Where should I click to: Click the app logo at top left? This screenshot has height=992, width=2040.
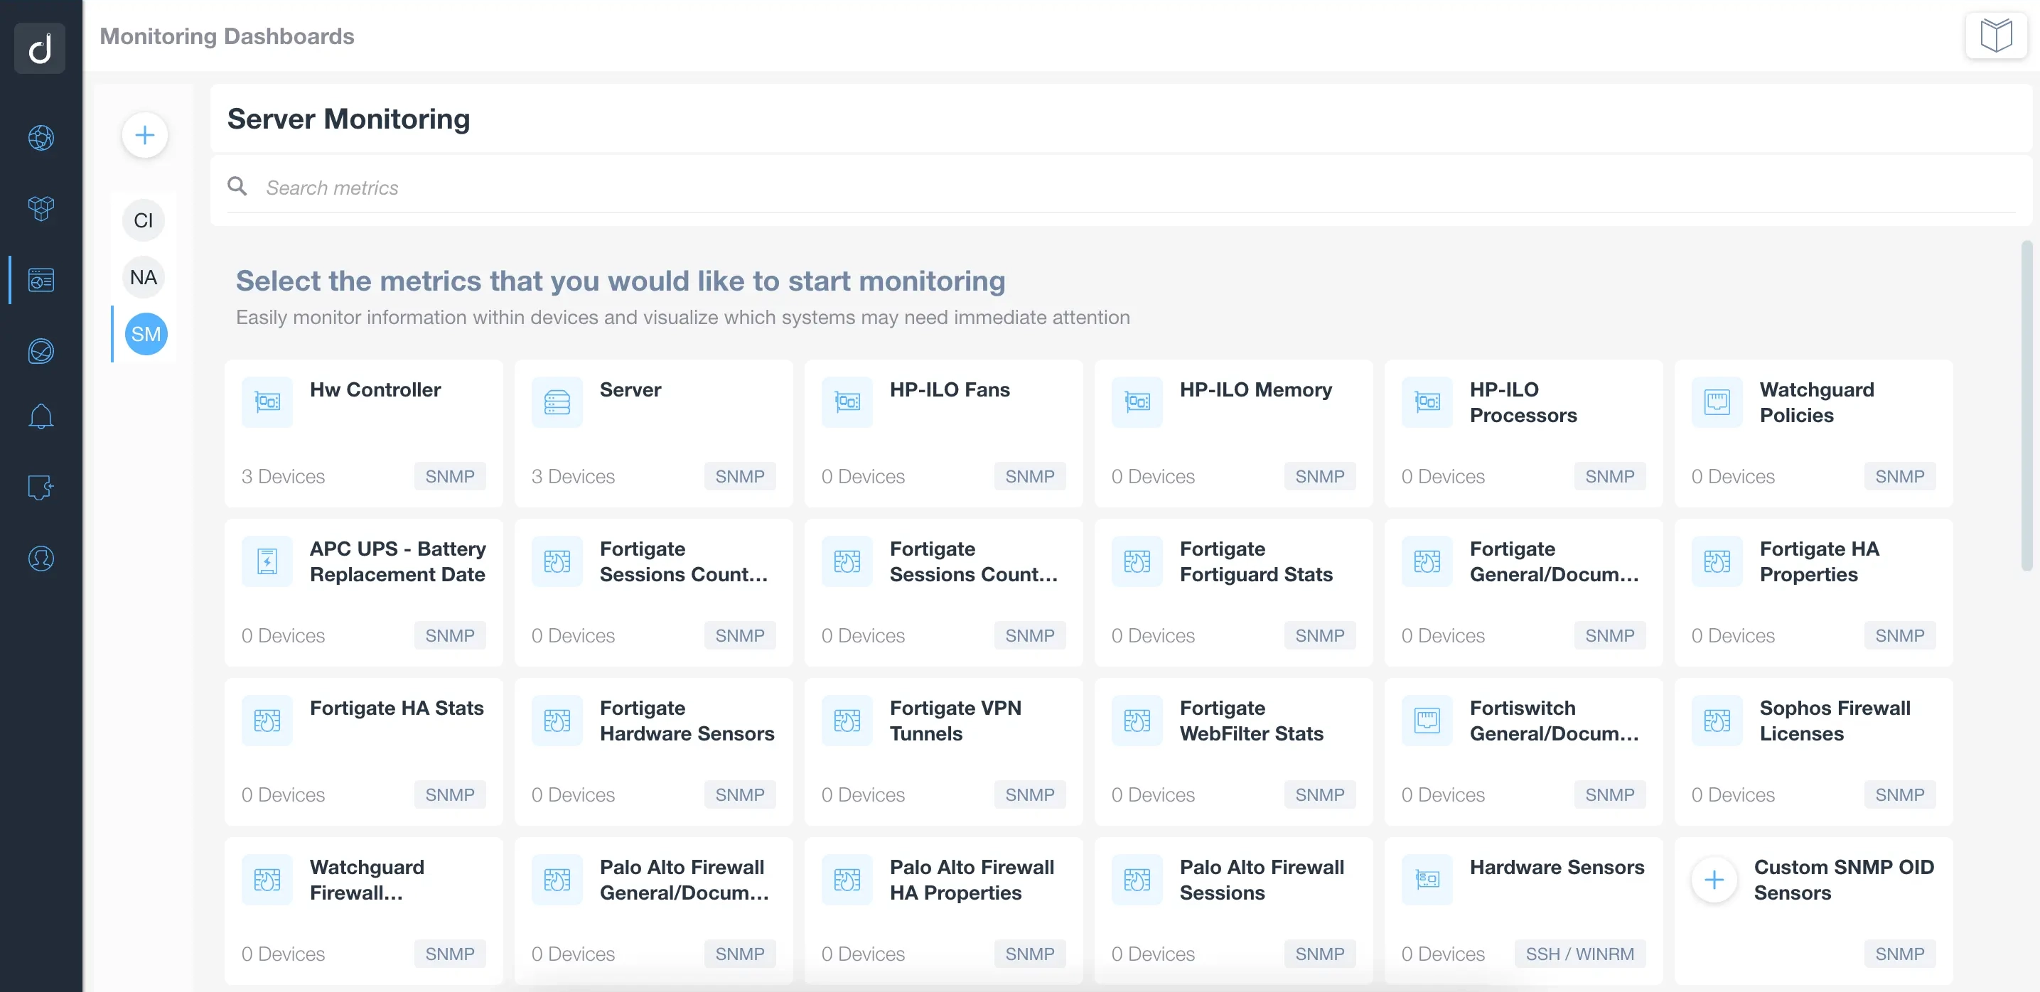[40, 48]
